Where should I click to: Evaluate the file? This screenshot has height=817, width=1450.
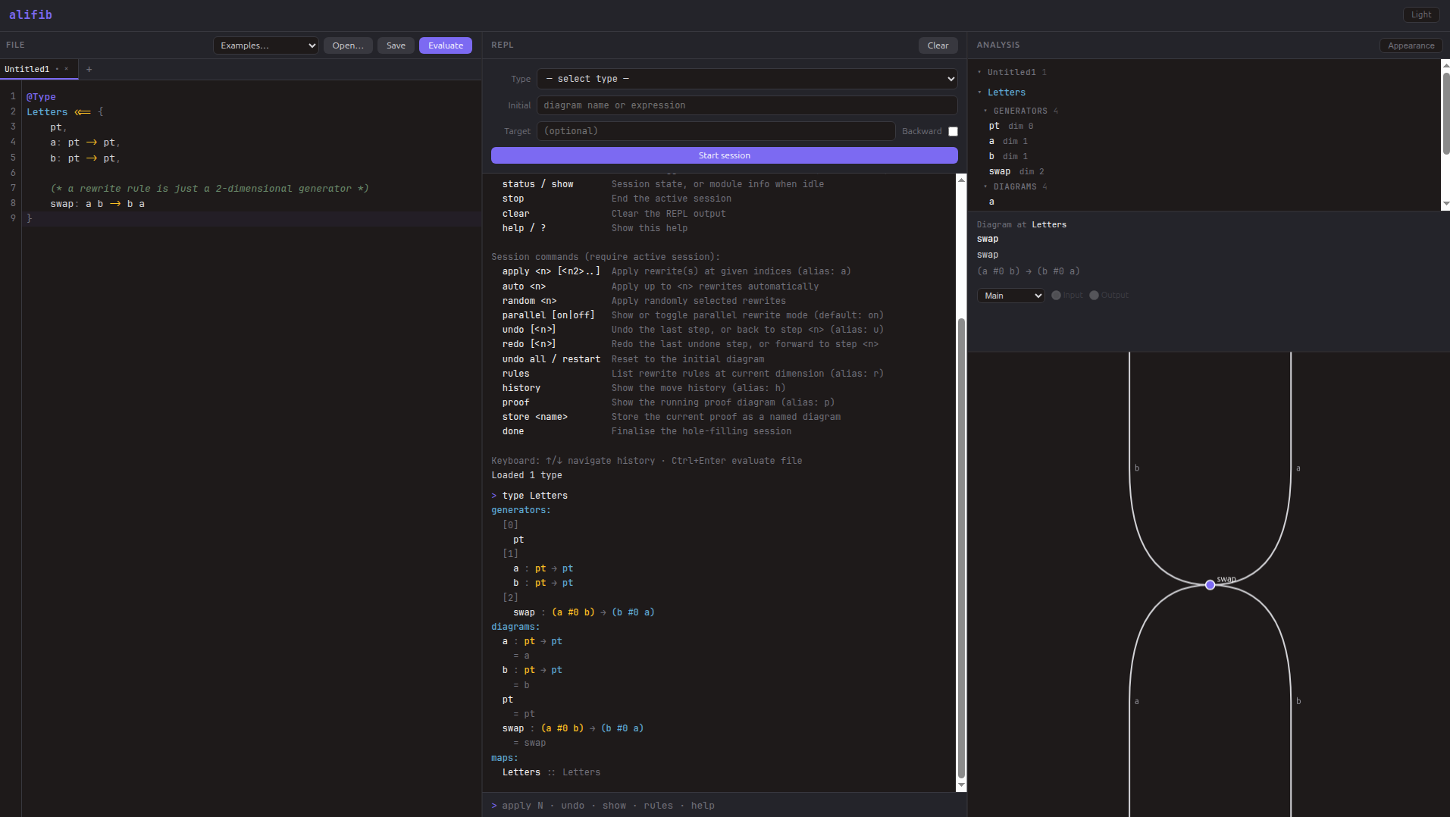(446, 45)
